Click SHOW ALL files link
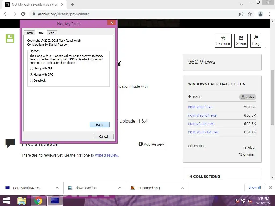This screenshot has height=206, width=275. [x=196, y=146]
